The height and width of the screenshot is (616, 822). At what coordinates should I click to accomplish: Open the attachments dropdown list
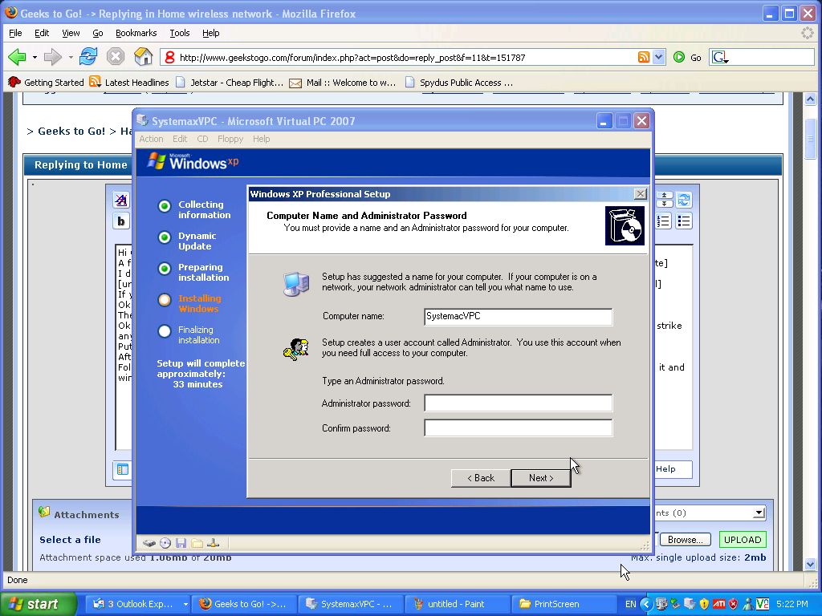click(x=759, y=513)
